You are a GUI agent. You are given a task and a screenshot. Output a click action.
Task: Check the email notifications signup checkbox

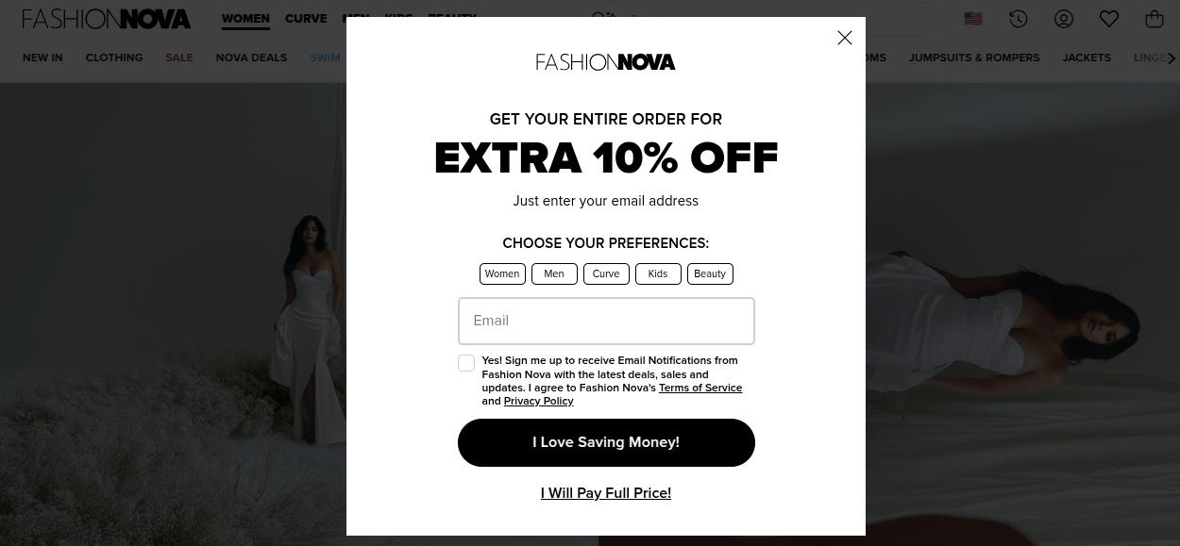(x=466, y=363)
